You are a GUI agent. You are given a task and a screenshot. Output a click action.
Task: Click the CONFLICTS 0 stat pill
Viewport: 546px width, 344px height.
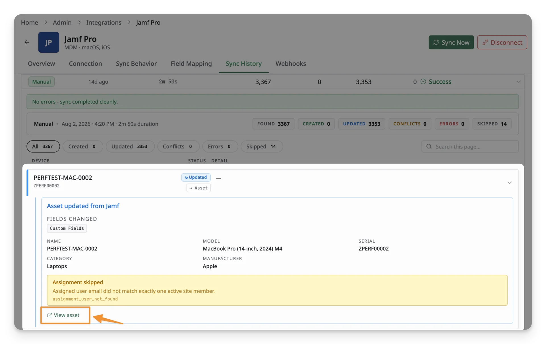point(410,124)
